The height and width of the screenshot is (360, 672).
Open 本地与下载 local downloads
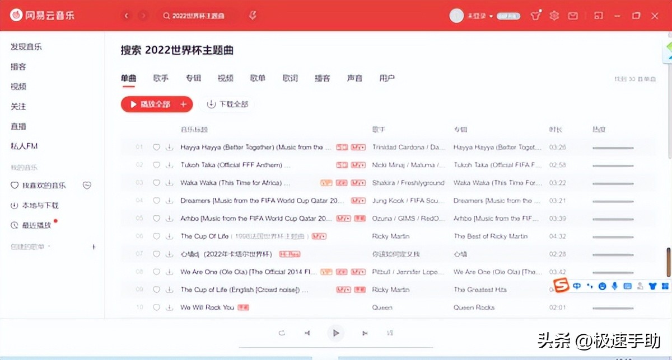34,205
